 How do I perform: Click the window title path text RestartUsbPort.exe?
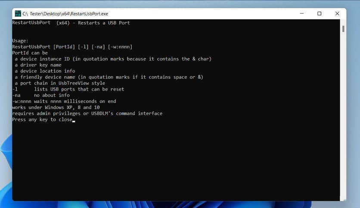point(65,14)
